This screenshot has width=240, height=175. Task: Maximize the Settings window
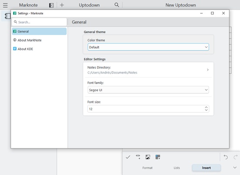pyautogui.click(x=213, y=13)
